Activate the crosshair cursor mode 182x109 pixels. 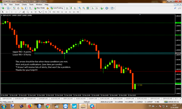pyautogui.click(x=7, y=12)
